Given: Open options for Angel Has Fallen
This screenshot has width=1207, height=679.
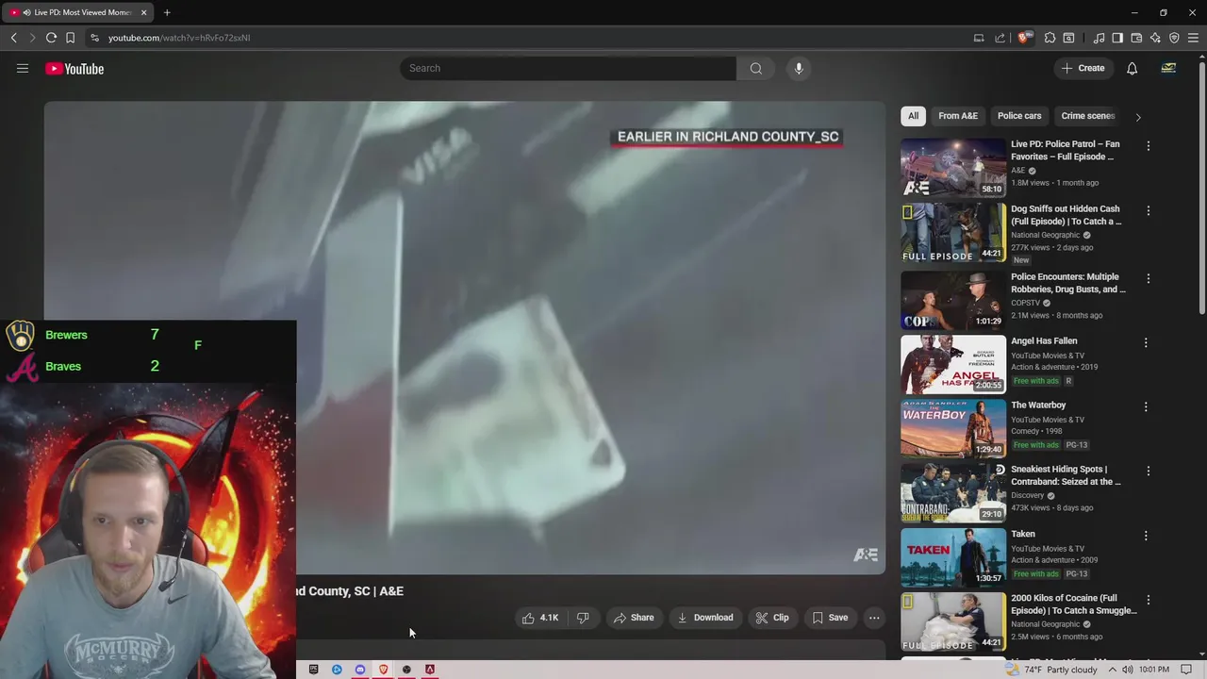Looking at the screenshot, I should [x=1146, y=343].
